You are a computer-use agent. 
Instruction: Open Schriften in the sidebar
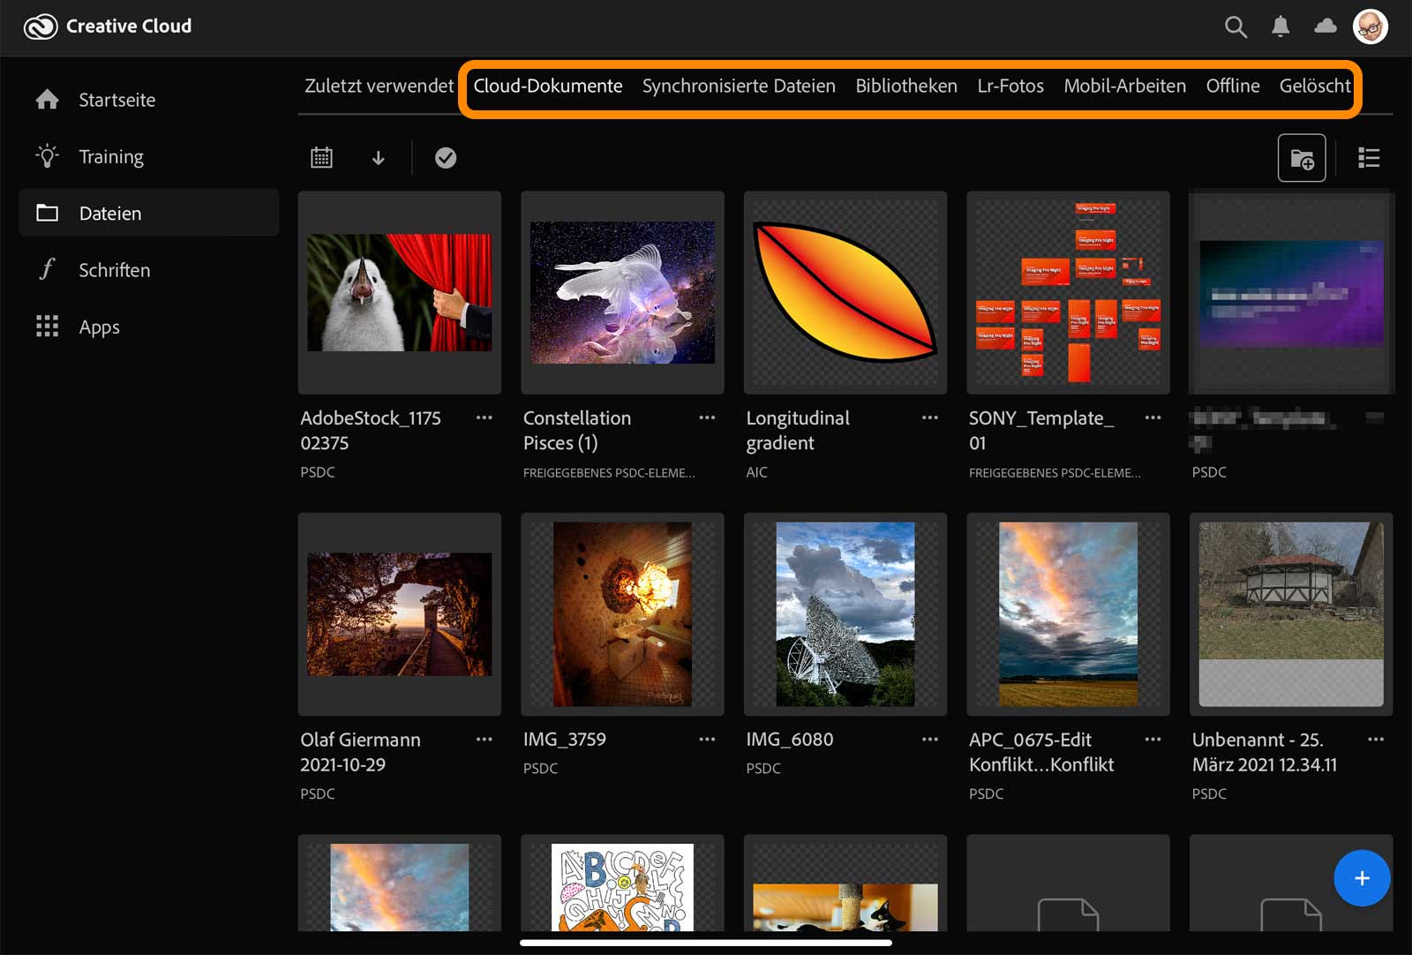114,270
